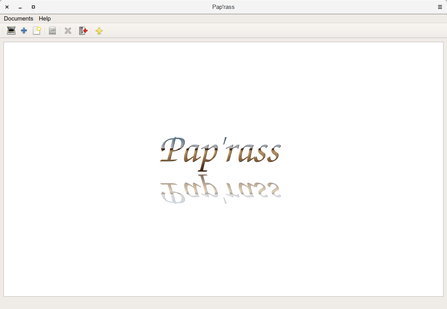This screenshot has height=309, width=447.
Task: Click the blue plus add icon
Action: pyautogui.click(x=24, y=31)
